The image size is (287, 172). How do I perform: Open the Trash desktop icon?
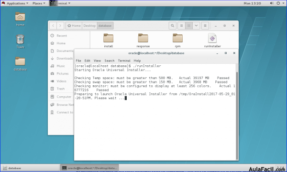(x=20, y=41)
